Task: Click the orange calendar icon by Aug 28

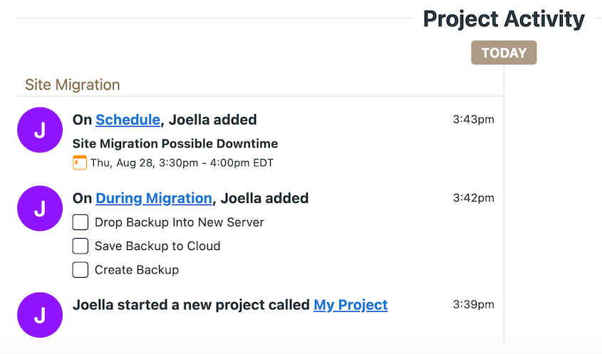Action: point(80,162)
